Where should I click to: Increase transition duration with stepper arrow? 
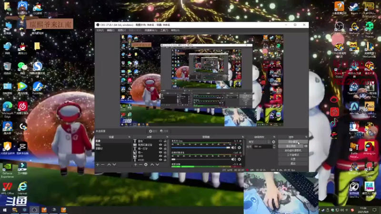[x=274, y=146]
